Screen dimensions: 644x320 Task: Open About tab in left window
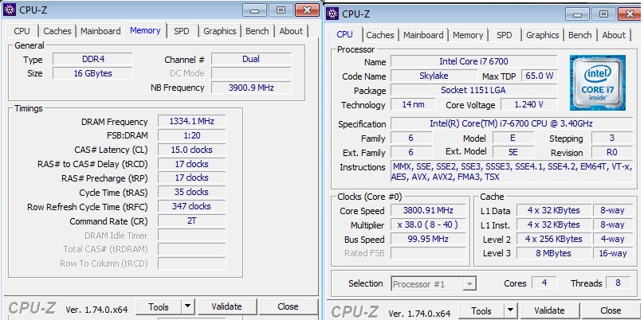pos(291,31)
